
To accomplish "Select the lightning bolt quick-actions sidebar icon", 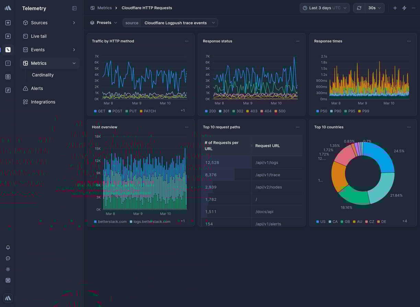I will pyautogui.click(x=8, y=36).
